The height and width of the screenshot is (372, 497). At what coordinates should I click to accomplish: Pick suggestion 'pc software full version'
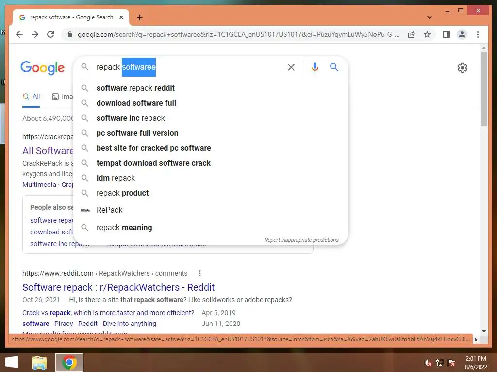[211, 133]
